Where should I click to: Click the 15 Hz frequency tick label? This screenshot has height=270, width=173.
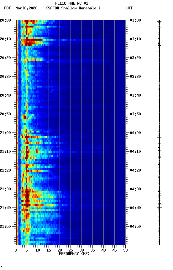click(49, 250)
